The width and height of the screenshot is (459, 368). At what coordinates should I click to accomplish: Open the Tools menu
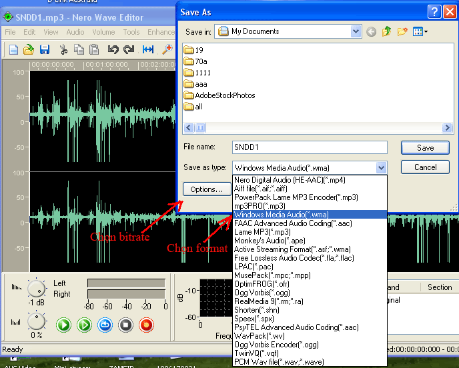pyautogui.click(x=131, y=32)
